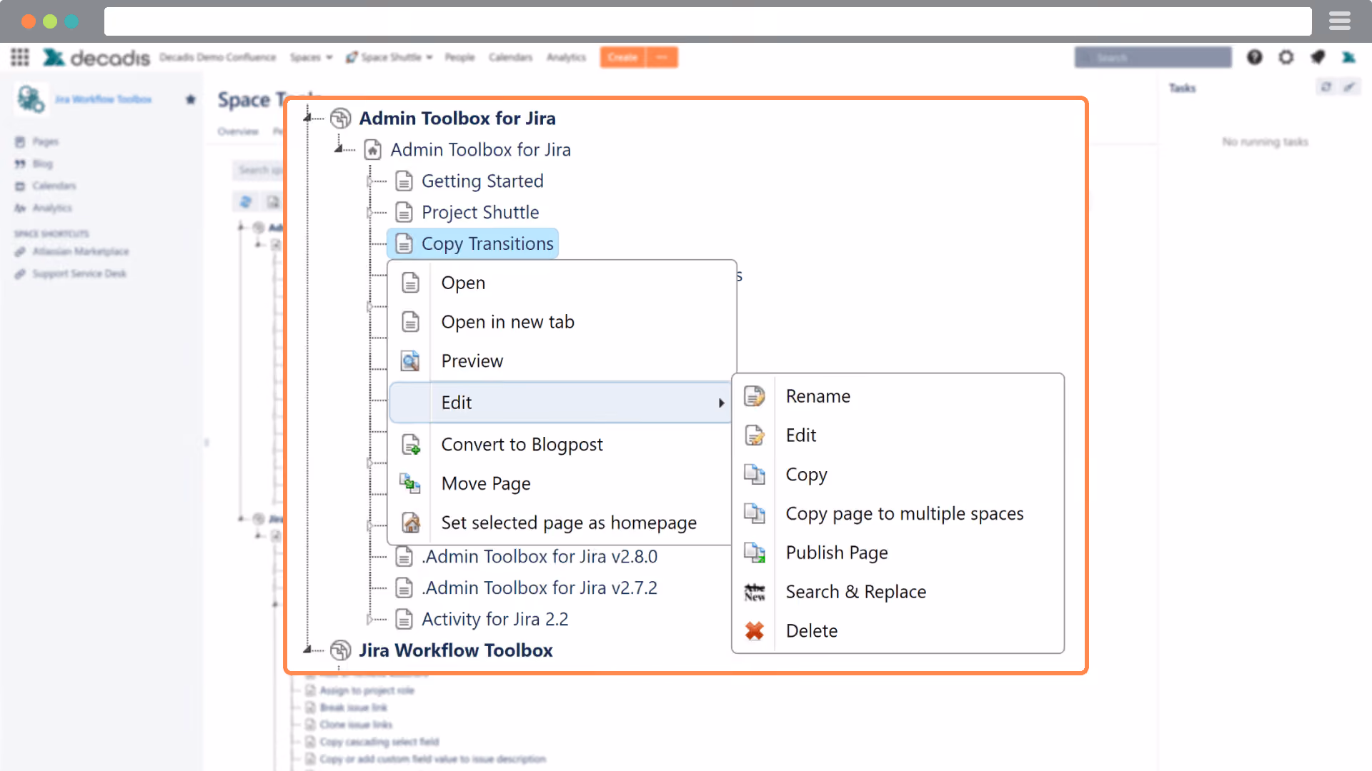
Task: Open the help question mark icon
Action: click(1255, 57)
